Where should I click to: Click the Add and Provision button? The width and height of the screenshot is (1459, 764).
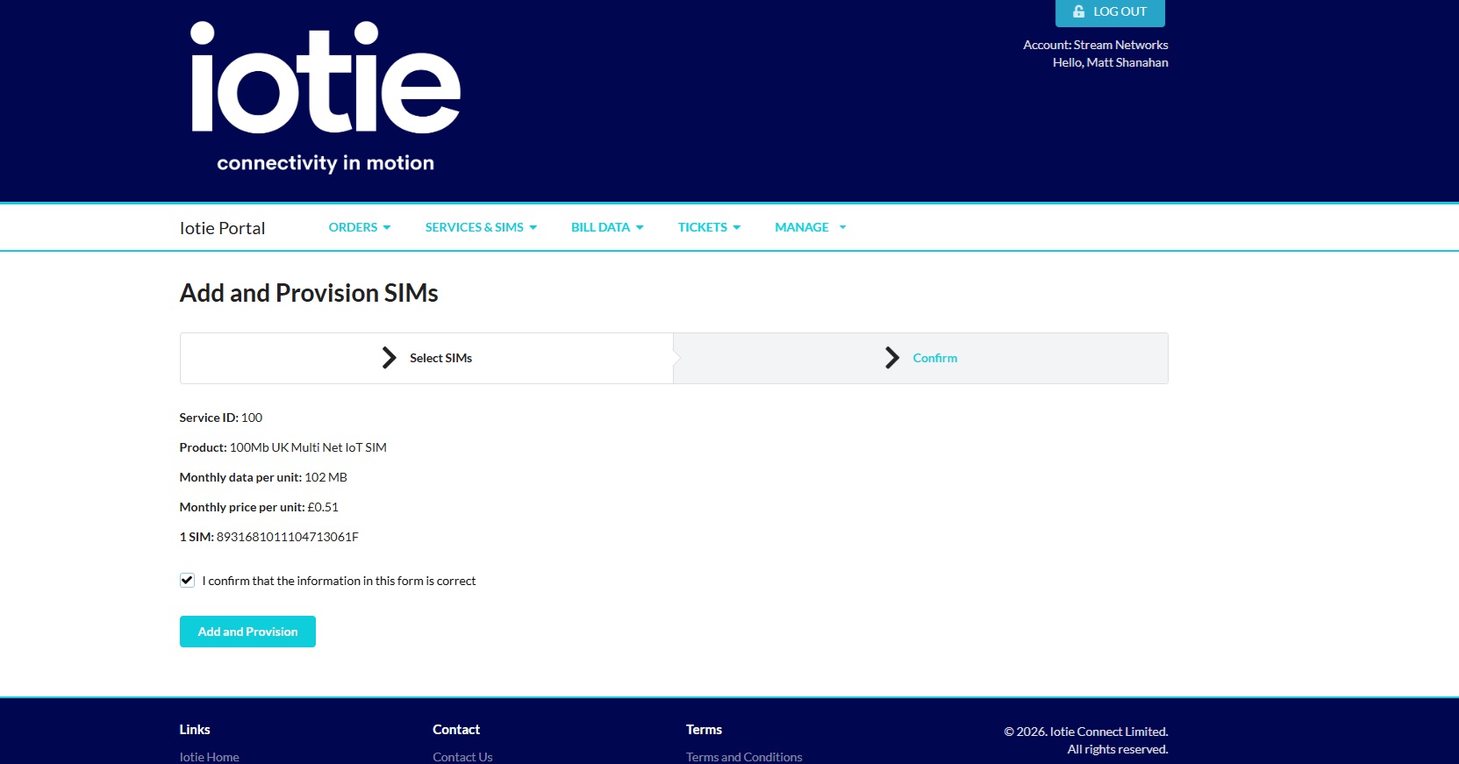(247, 632)
